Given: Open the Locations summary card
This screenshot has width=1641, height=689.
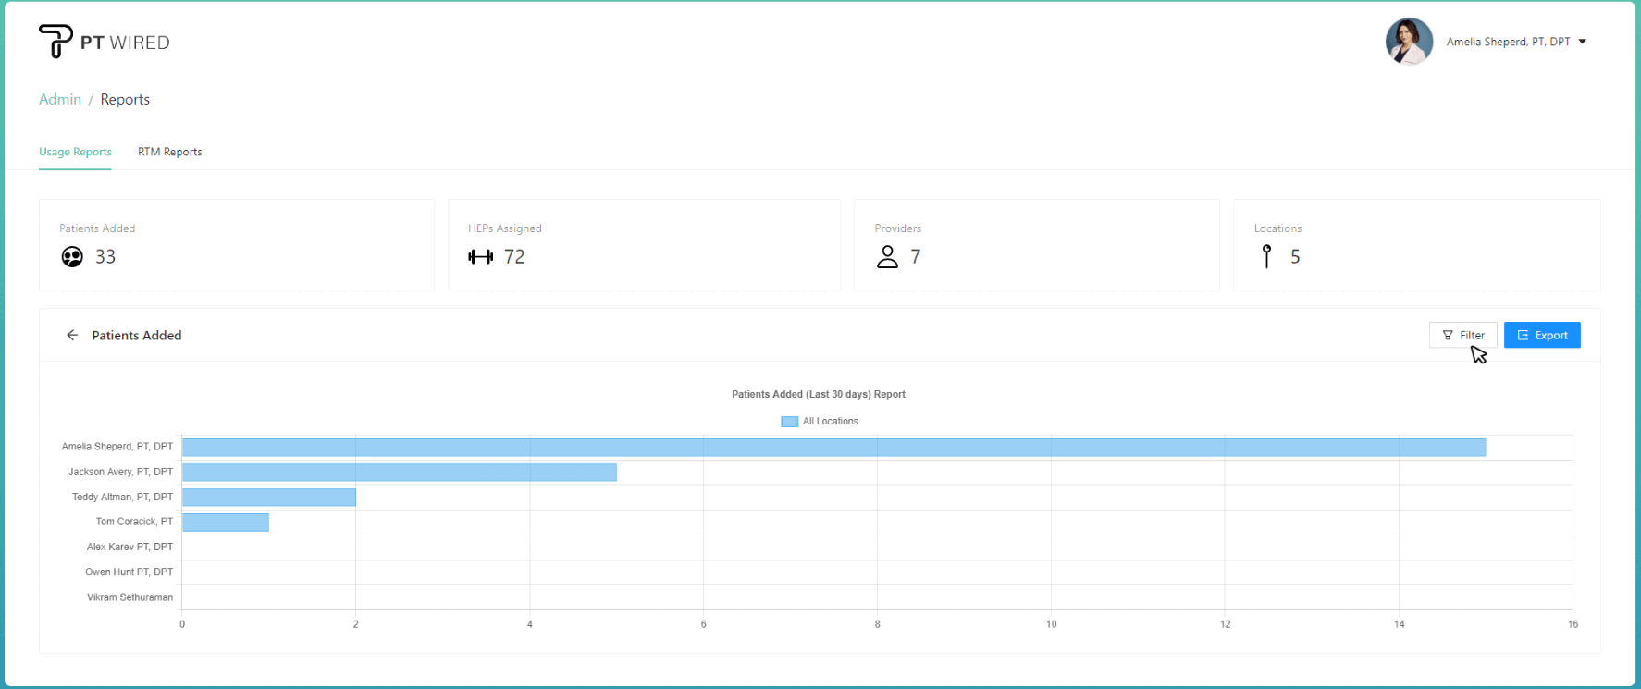Looking at the screenshot, I should pos(1416,245).
